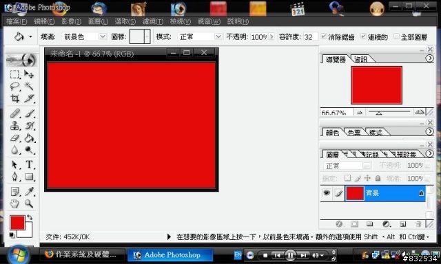This screenshot has height=264, width=441.
Task: Select the Hand tool
Action: (x=14, y=203)
